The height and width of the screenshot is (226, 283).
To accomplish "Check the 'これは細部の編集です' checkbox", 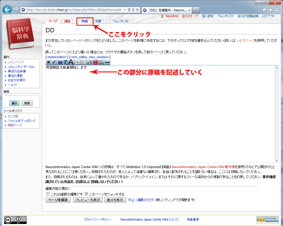I will coord(48,194).
